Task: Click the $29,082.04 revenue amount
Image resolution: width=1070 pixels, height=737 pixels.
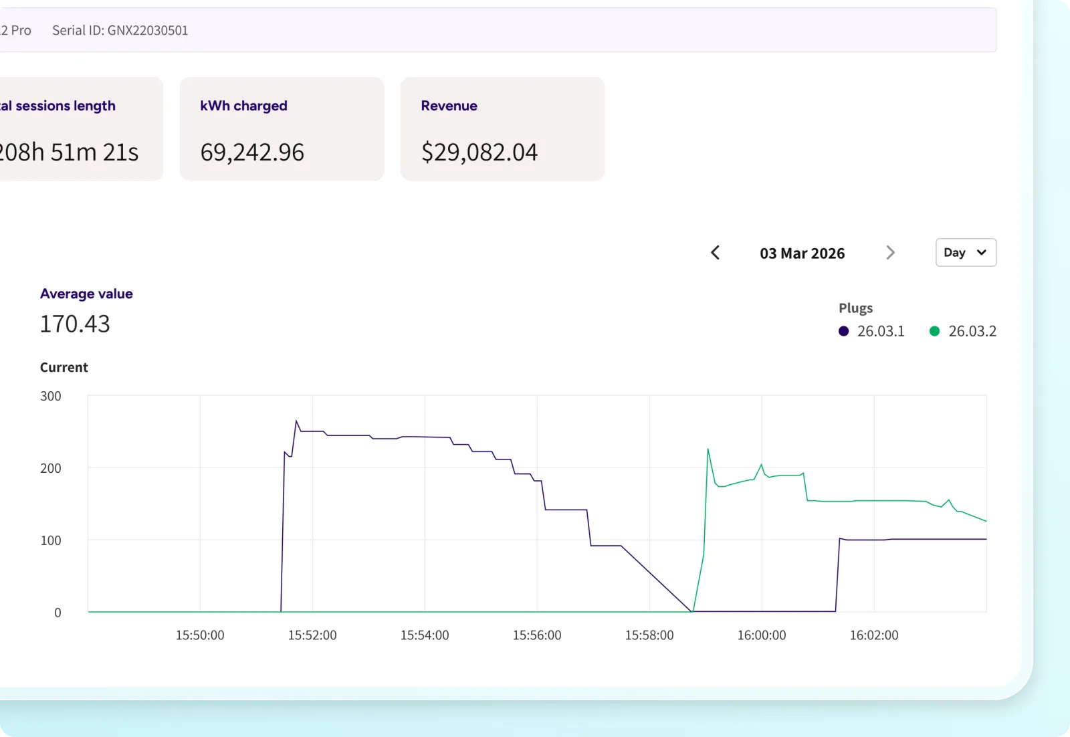Action: point(479,152)
